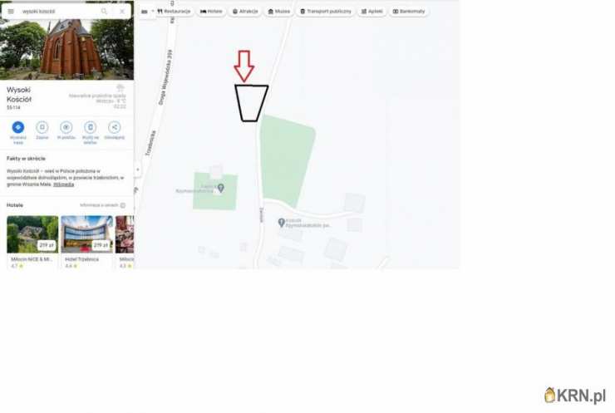Clear the search with the X icon
Screen dimensions: 615x413
coord(122,12)
